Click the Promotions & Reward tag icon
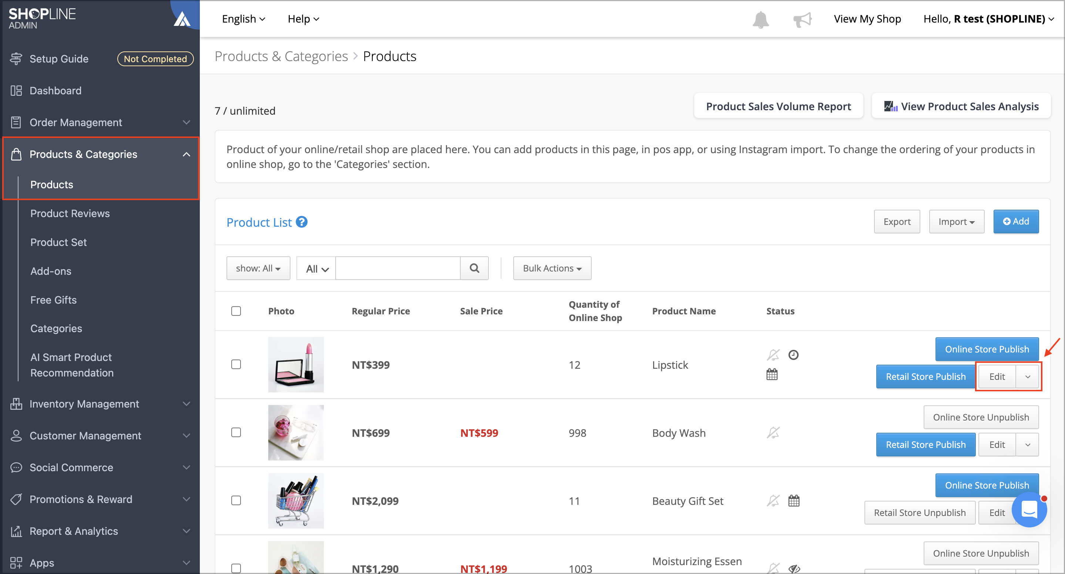 (x=16, y=499)
